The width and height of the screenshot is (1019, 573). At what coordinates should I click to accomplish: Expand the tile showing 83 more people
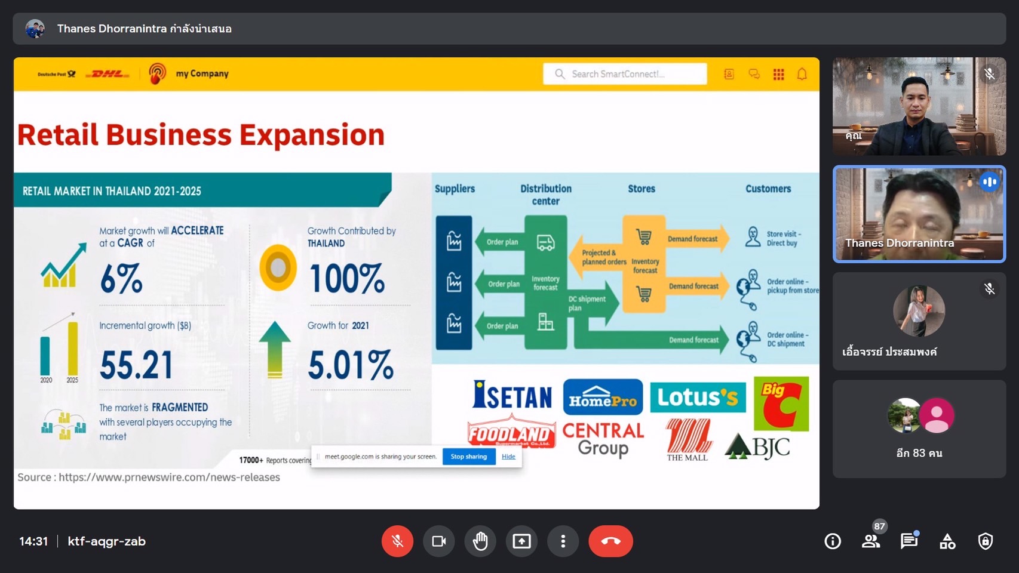[919, 429]
